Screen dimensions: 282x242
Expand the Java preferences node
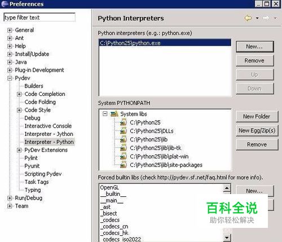10,62
